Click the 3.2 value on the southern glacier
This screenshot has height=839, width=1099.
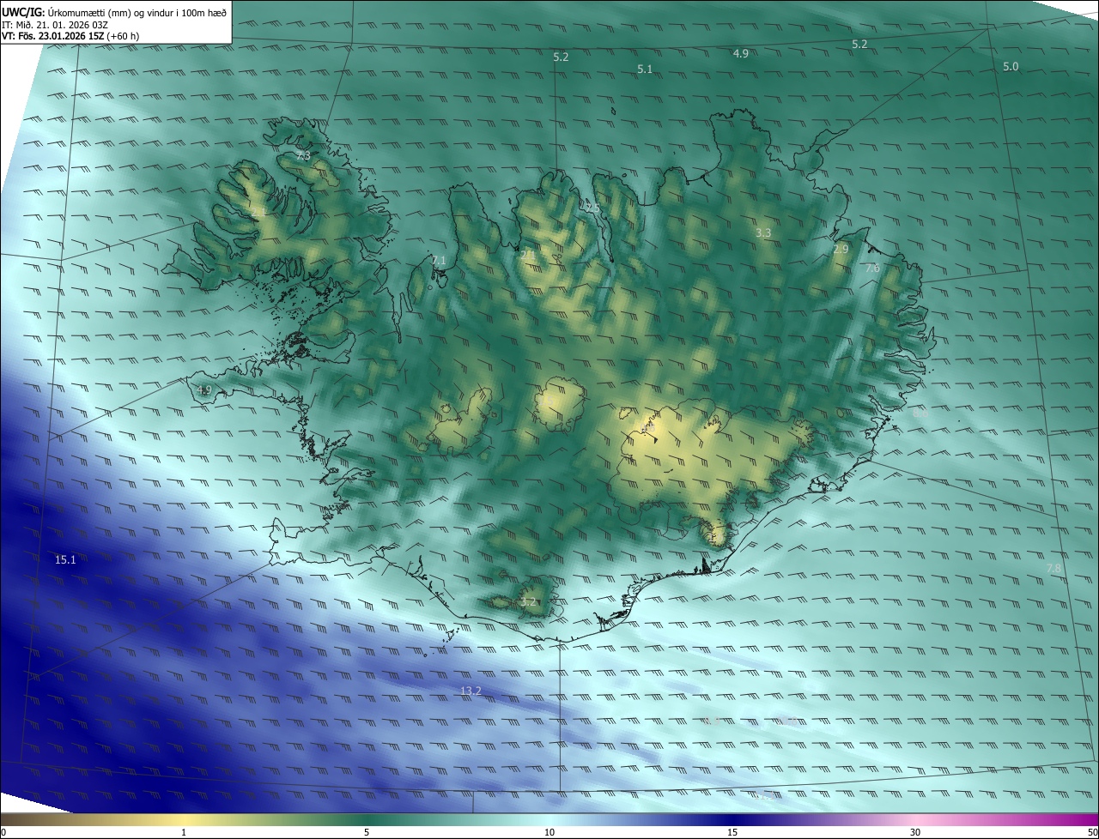pyautogui.click(x=528, y=602)
